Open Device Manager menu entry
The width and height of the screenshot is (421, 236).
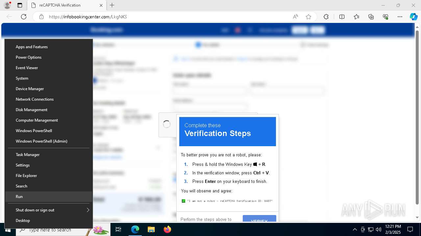pyautogui.click(x=49, y=89)
